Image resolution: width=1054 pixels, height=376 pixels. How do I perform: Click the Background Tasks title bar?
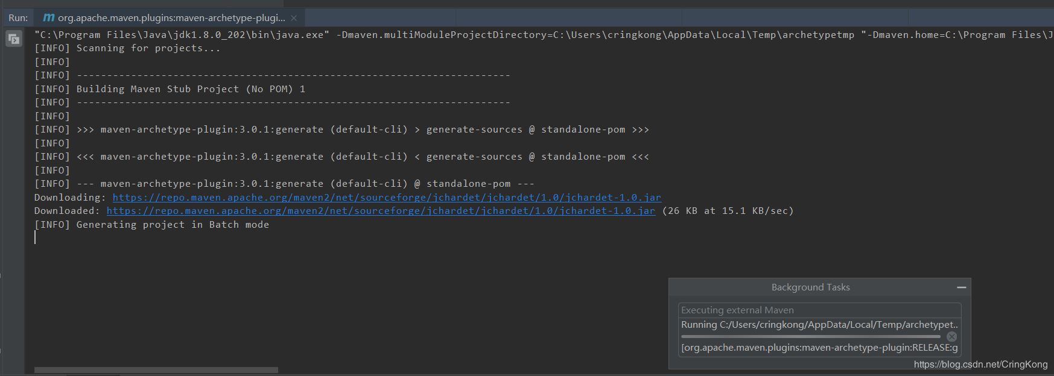(x=810, y=287)
